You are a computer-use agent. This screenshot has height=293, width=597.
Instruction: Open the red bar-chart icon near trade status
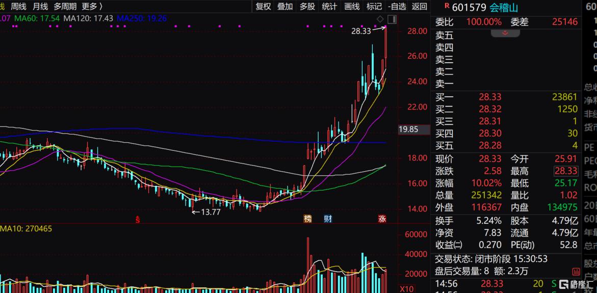(x=576, y=271)
